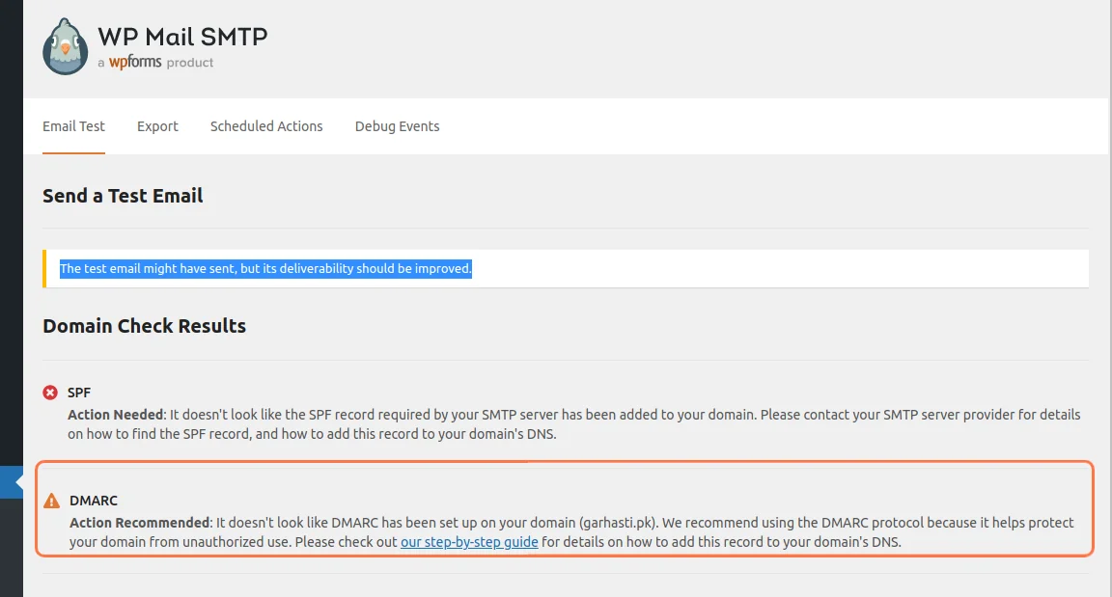Collapse the admin menu via the left arrow

coord(10,481)
